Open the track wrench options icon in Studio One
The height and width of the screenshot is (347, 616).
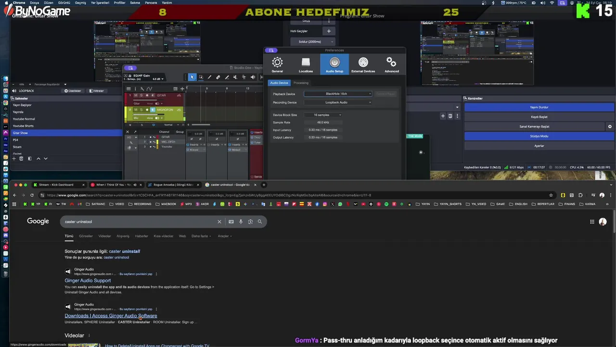pos(141,89)
